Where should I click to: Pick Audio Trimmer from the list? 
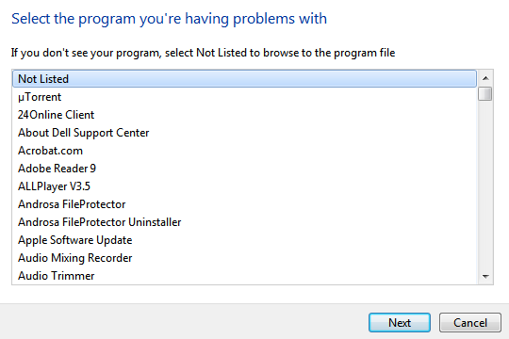click(x=244, y=276)
